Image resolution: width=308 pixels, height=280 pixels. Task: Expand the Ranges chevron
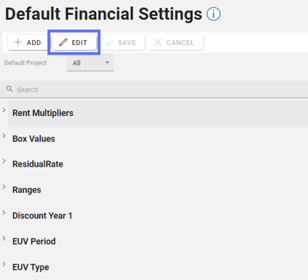pos(4,187)
